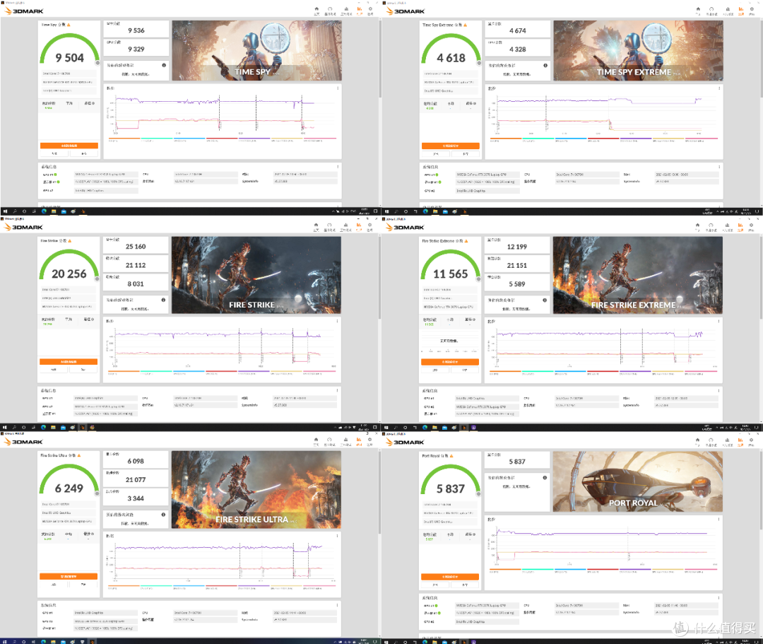The height and width of the screenshot is (644, 763).
Task: Click orange compare online button under Port Royal score
Action: tap(450, 576)
